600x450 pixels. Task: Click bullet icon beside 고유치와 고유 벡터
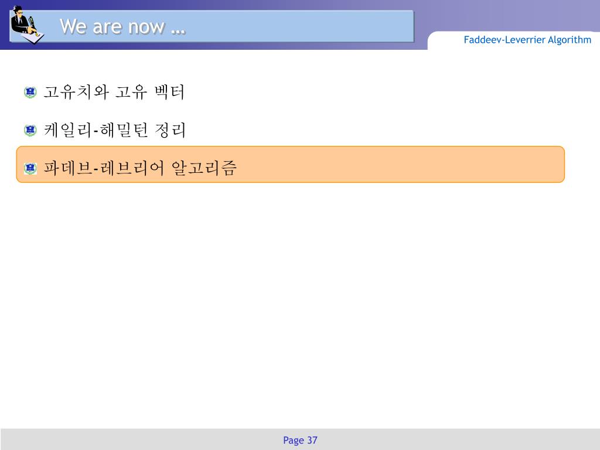tap(30, 92)
